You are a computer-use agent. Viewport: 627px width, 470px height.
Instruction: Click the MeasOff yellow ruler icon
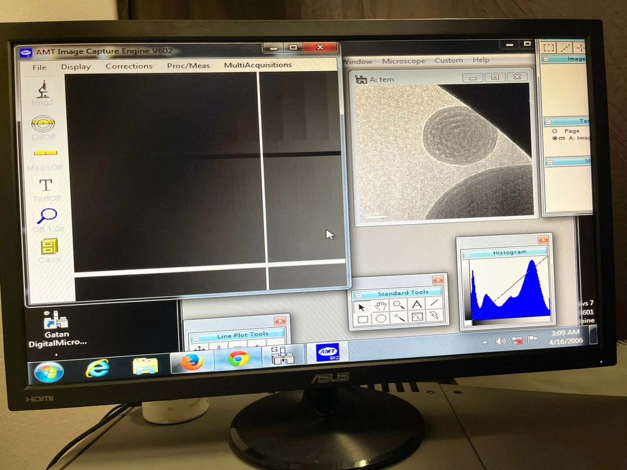click(45, 153)
